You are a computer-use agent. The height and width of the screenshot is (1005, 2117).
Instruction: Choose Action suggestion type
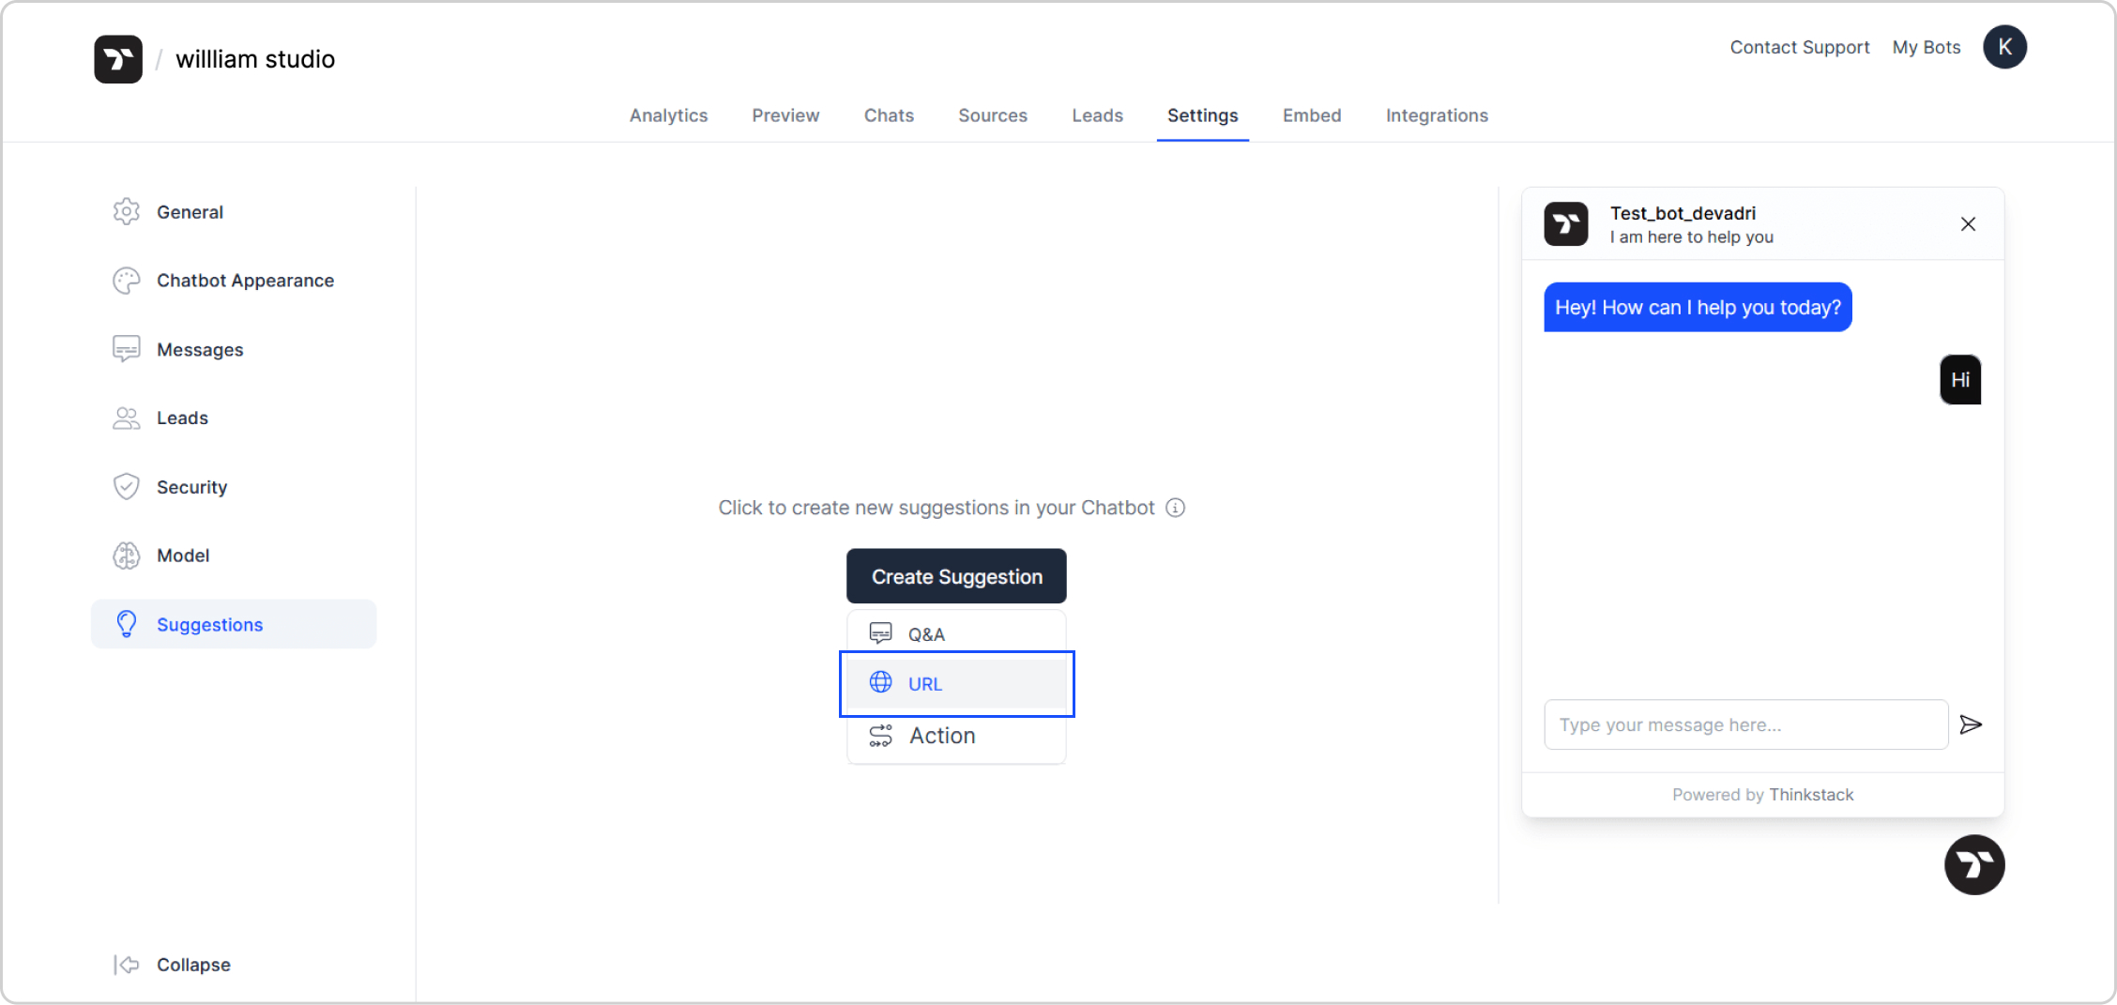(956, 736)
